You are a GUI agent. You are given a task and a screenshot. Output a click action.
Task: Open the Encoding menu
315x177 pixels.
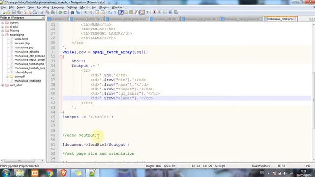(43, 7)
